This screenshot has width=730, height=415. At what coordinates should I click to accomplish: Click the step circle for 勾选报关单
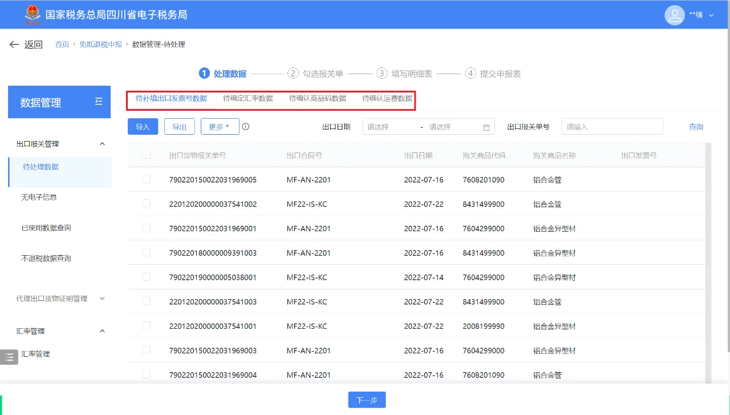pyautogui.click(x=293, y=73)
